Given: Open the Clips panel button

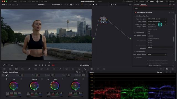Looking at the screenshot, I should (44, 1).
